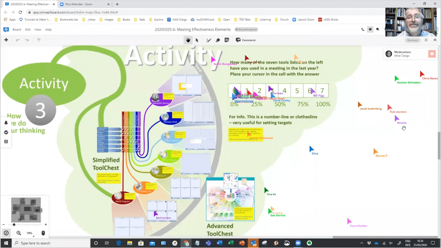
Task: Click the SWOT Diagram node
Action: pos(123,198)
